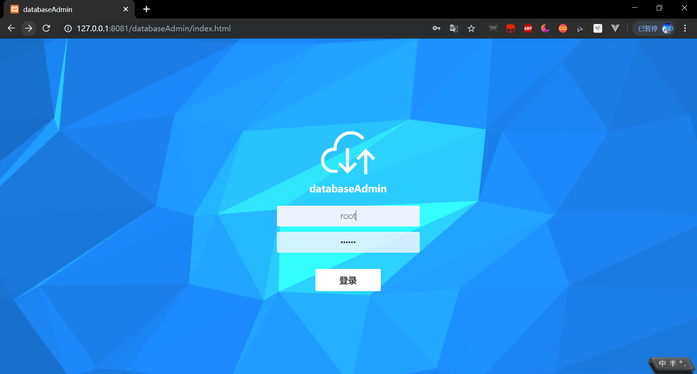This screenshot has width=697, height=374.
Task: View site information icon in address bar
Action: pos(68,28)
